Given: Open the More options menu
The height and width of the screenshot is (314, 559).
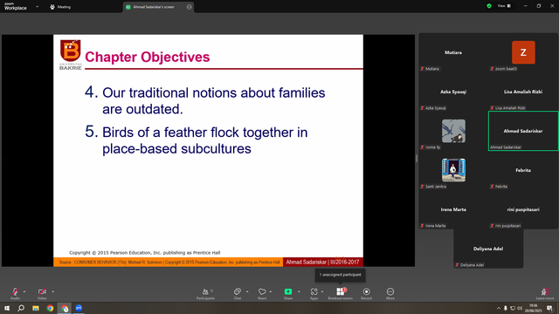Looking at the screenshot, I should (x=390, y=293).
